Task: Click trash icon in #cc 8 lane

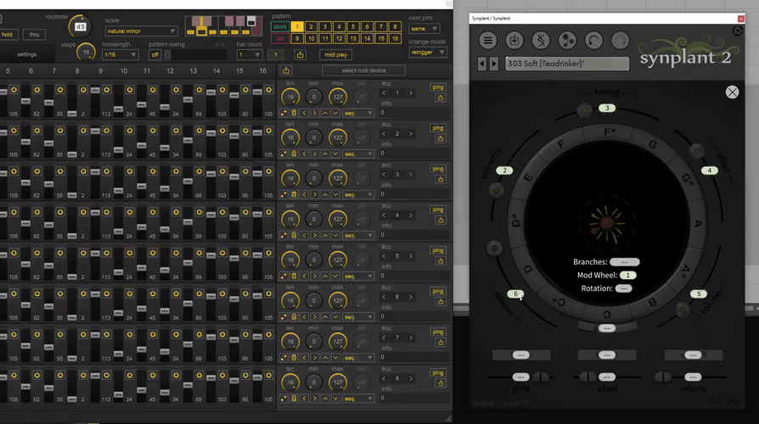Action: (294, 399)
